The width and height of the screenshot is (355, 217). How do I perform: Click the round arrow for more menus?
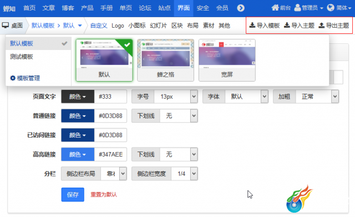click(x=241, y=8)
